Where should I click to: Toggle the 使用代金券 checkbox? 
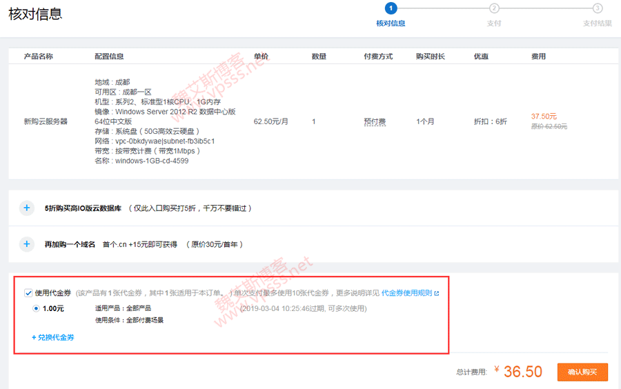[x=28, y=293]
